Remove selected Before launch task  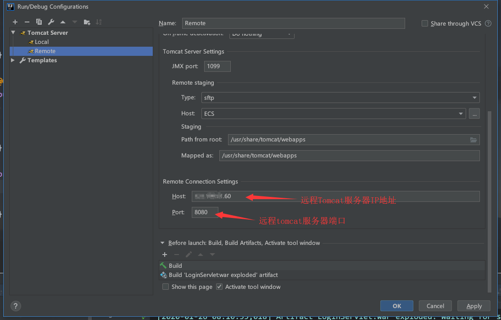176,255
